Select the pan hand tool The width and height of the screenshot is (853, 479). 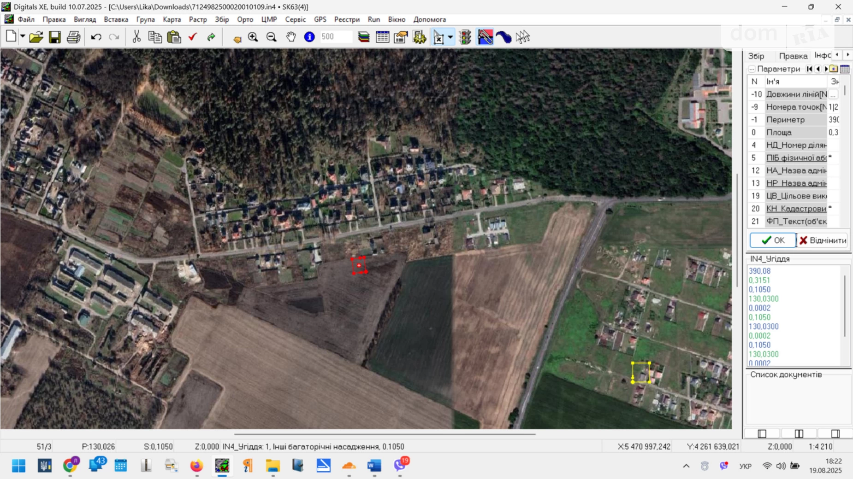point(290,37)
